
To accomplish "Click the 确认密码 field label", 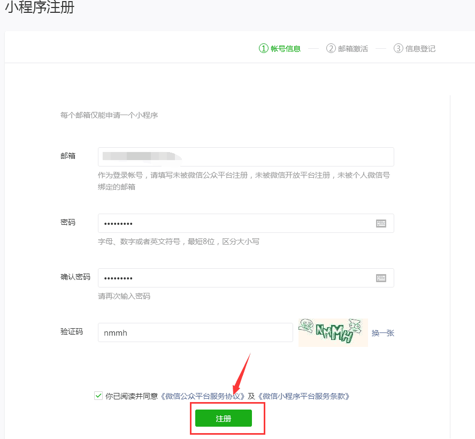I will click(75, 277).
